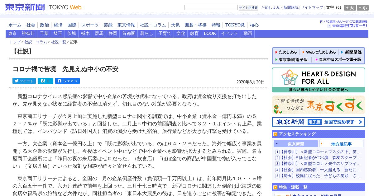This screenshot has height=196, width=374.
Task: Select 神奈川 in regional bar
Action: point(28,34)
